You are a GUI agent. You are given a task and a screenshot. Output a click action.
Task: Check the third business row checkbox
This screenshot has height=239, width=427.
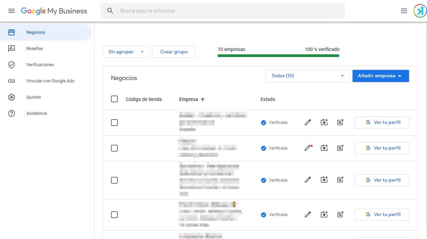(x=114, y=180)
